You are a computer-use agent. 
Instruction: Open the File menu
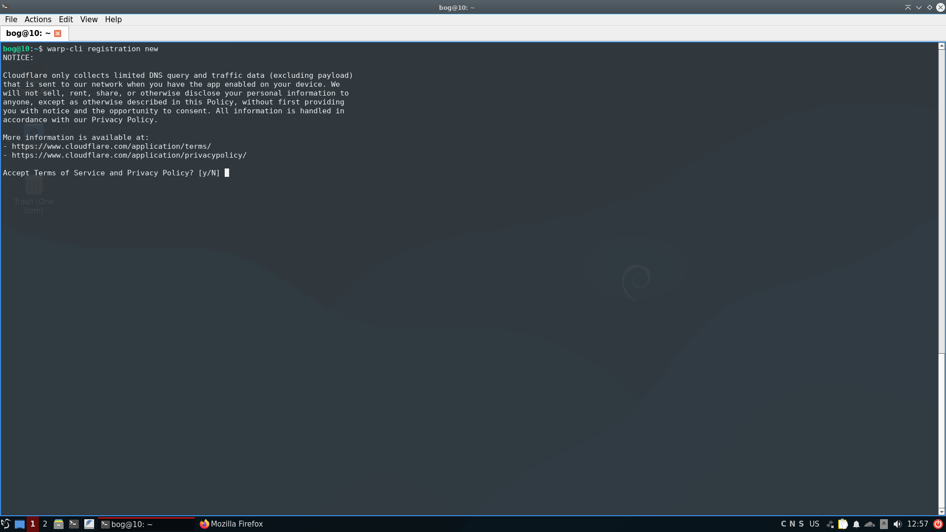tap(11, 20)
